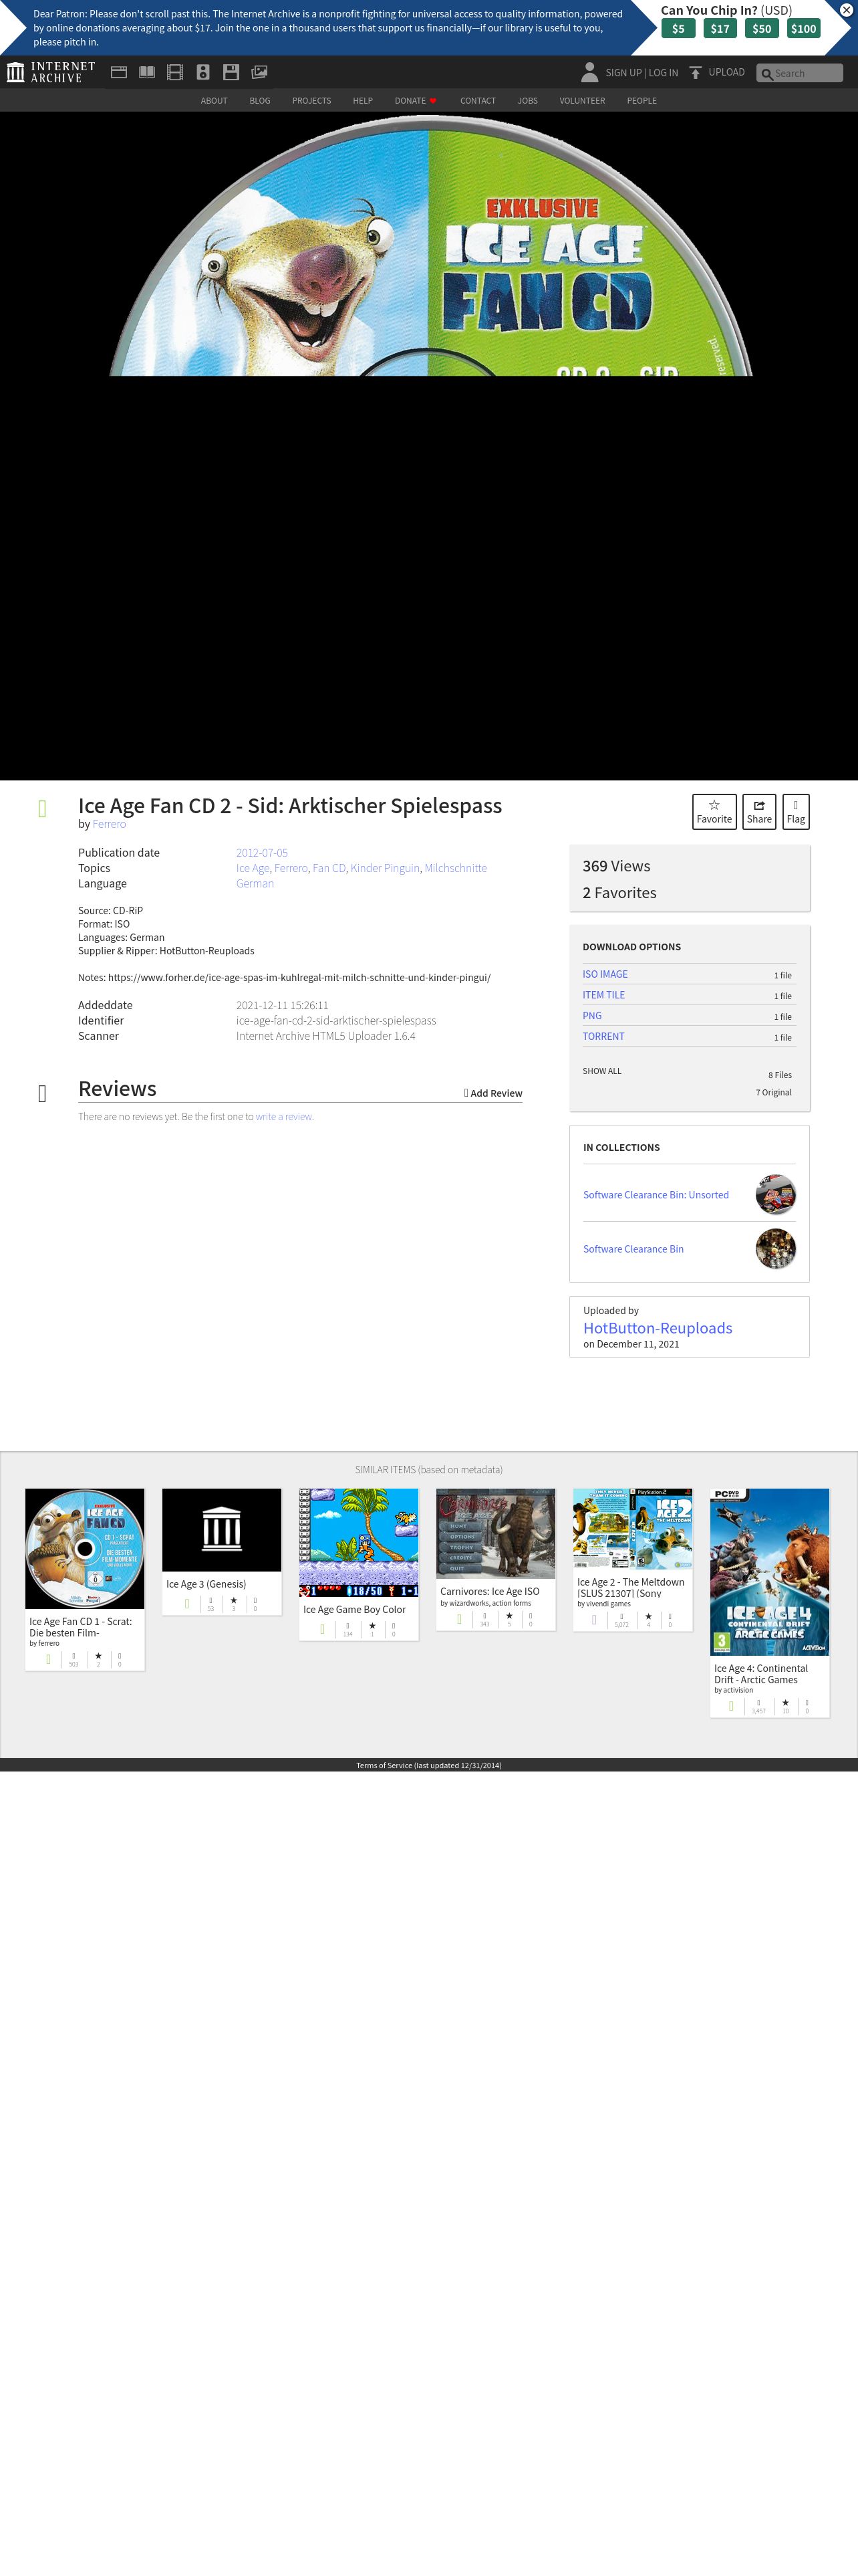Open the ABOUT menu item

(x=214, y=101)
